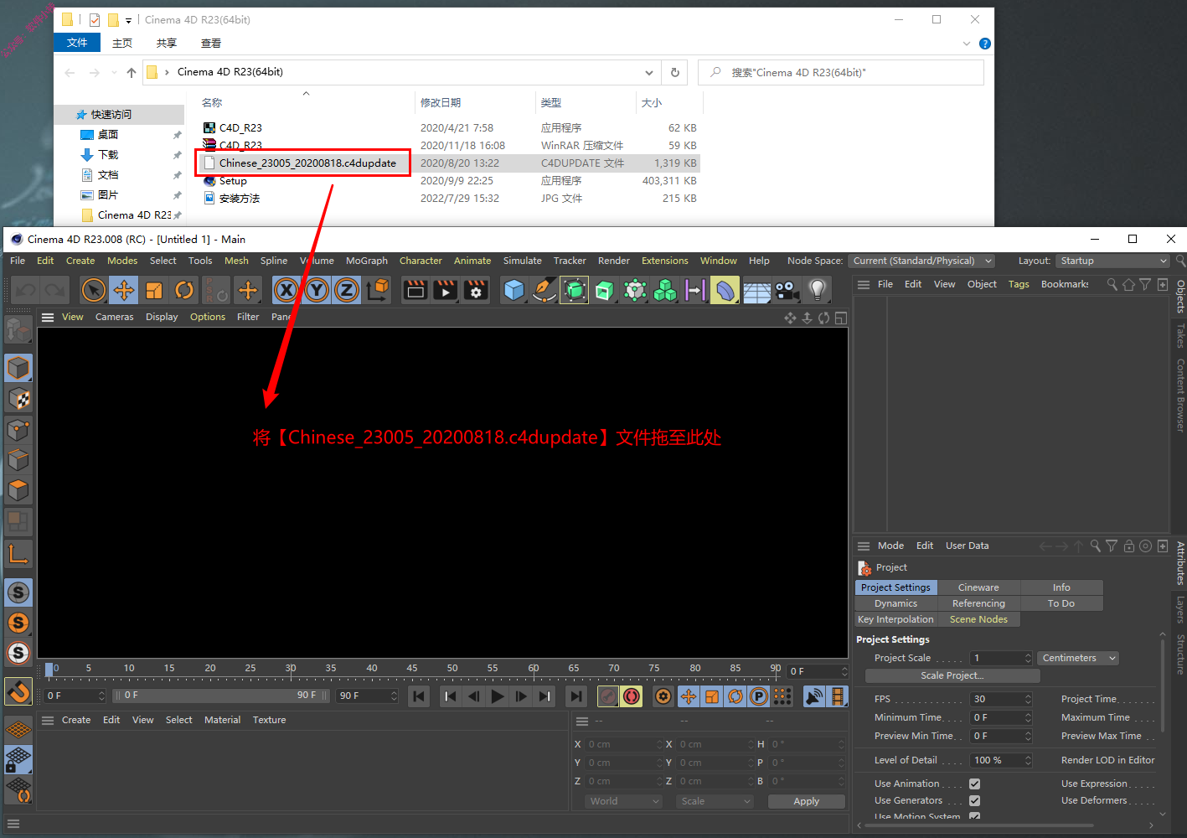Toggle the Y axis lock

(317, 291)
